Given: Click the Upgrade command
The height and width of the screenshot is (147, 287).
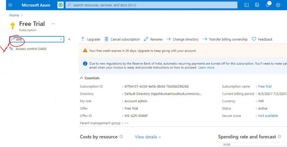Looking at the screenshot, I should (x=90, y=39).
